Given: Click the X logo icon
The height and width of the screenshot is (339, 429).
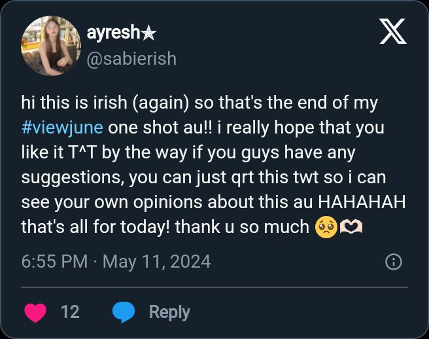Looking at the screenshot, I should tap(393, 31).
